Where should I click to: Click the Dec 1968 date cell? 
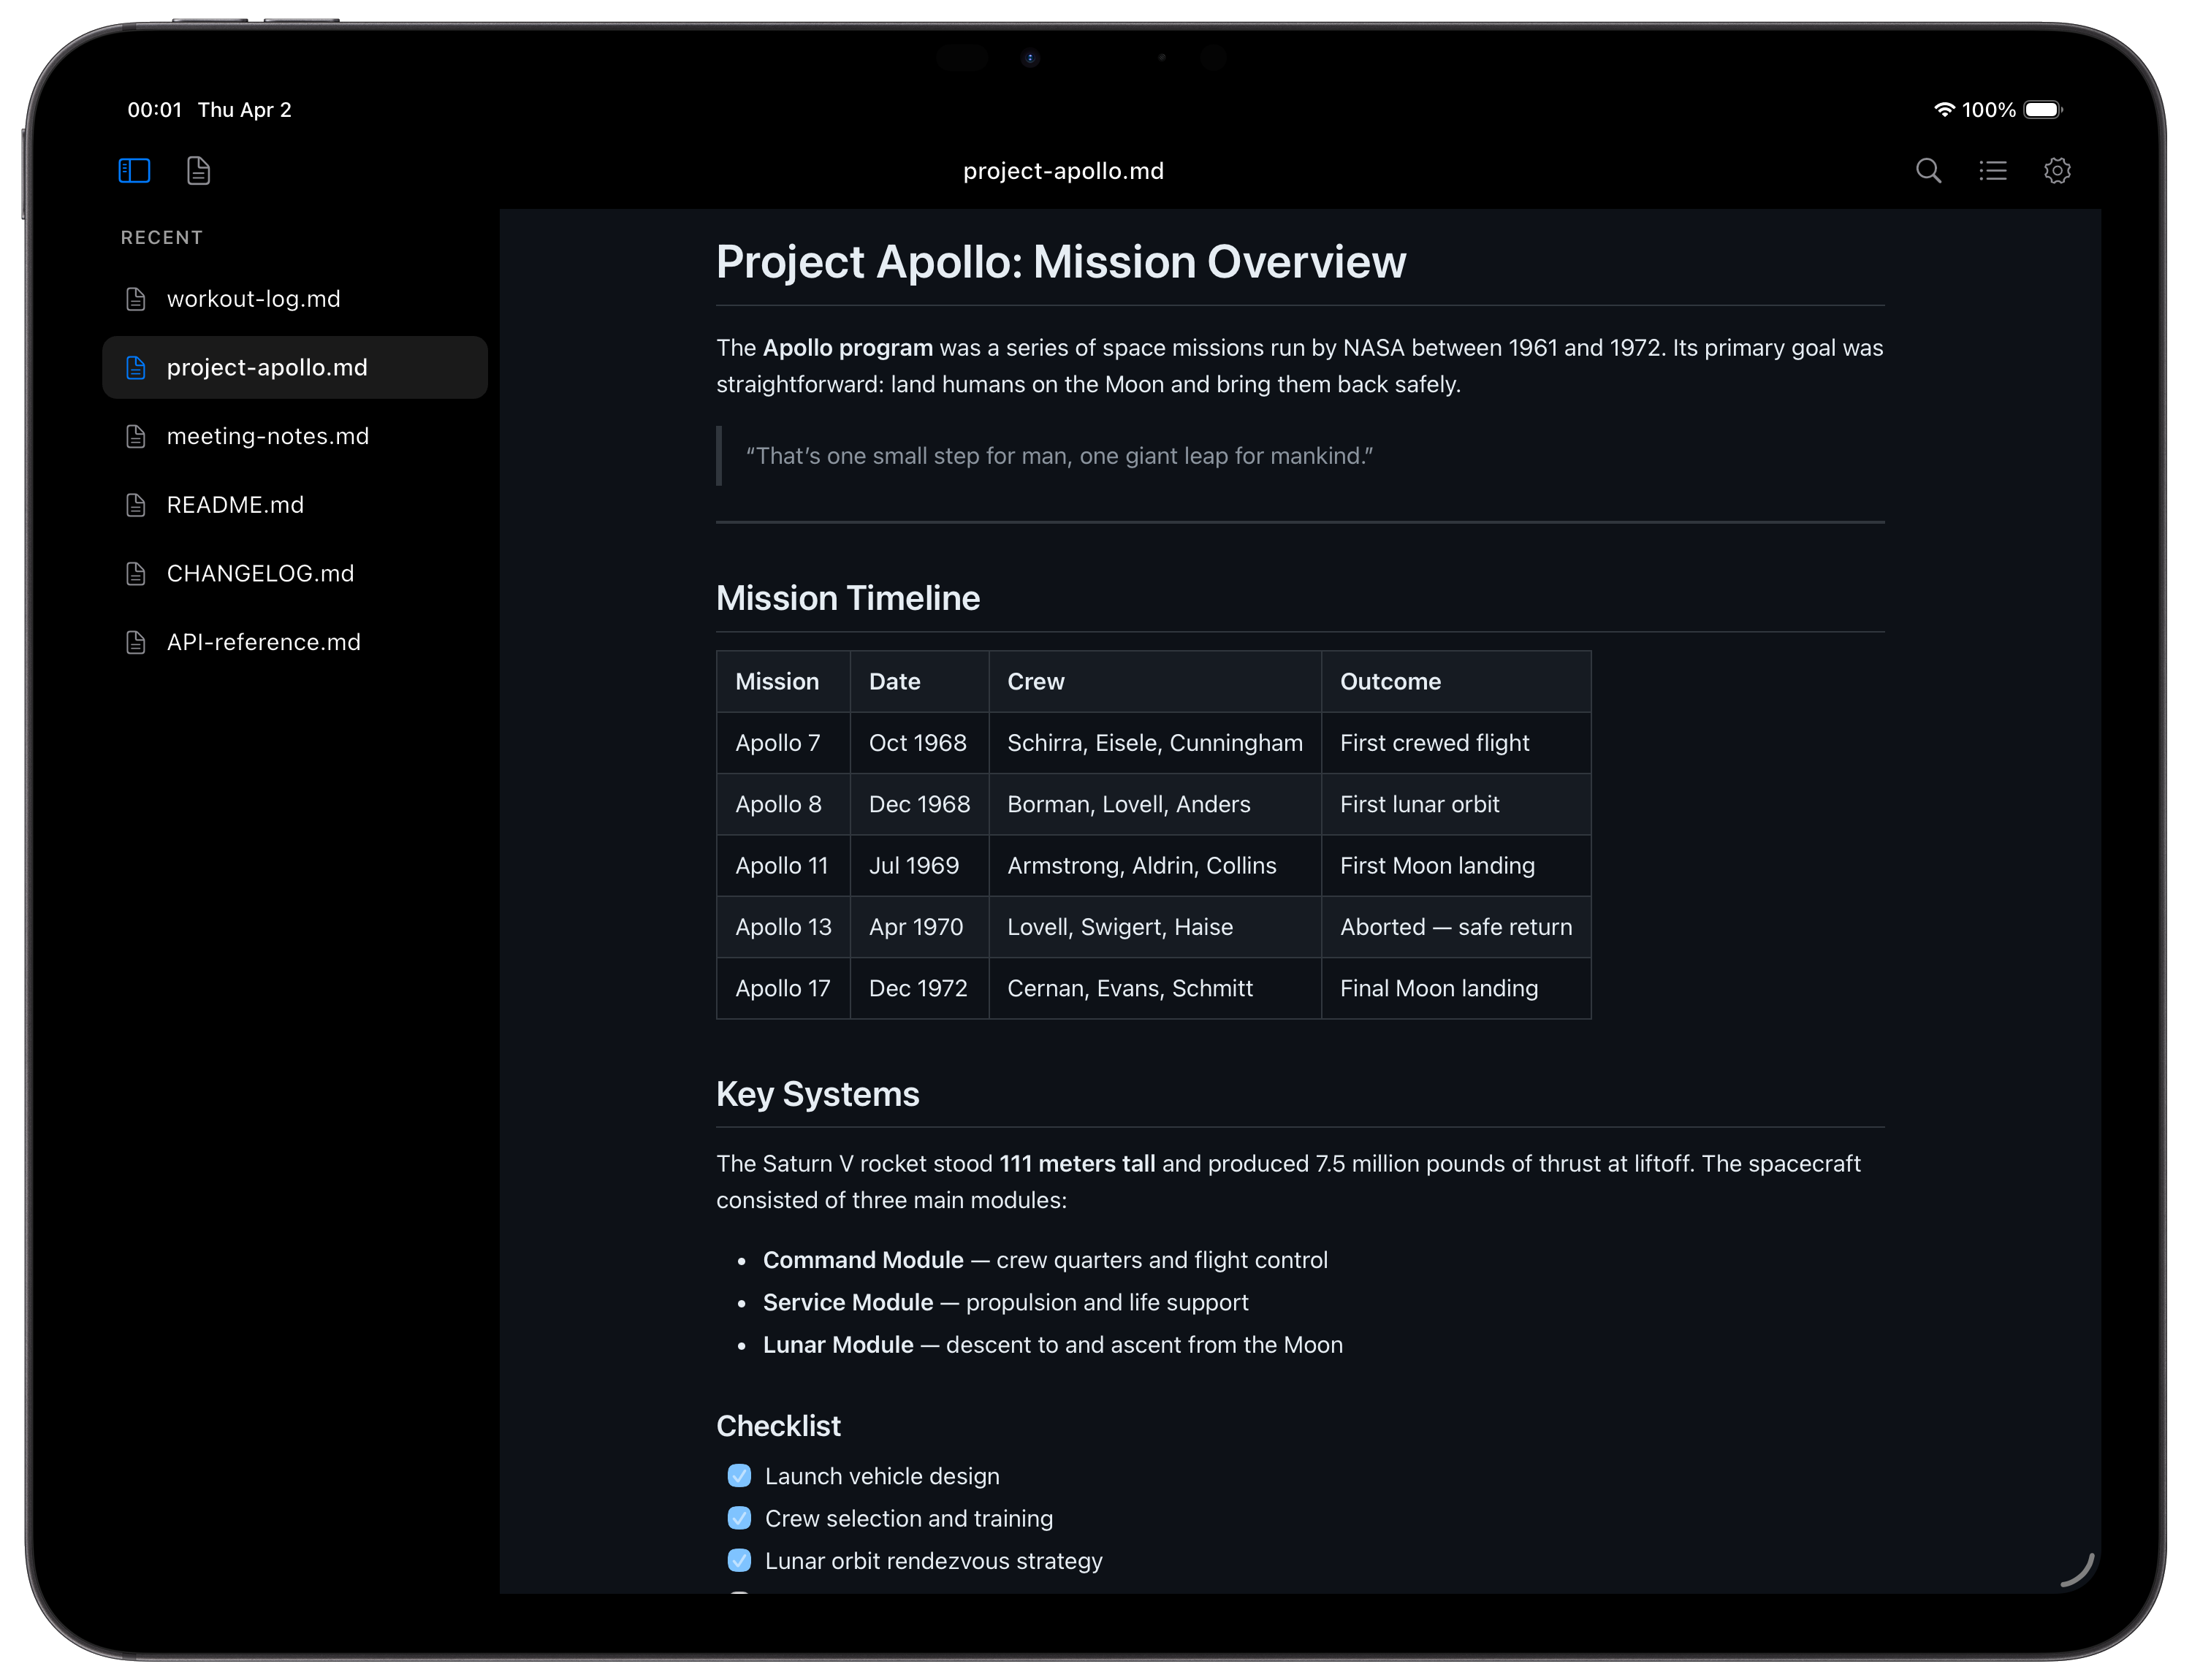coord(919,804)
